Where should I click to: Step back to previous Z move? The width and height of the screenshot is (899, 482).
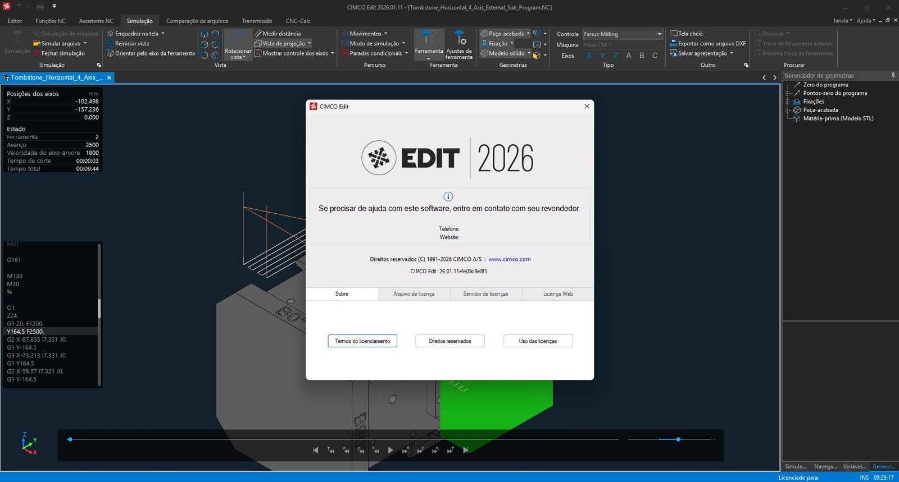pos(361,450)
